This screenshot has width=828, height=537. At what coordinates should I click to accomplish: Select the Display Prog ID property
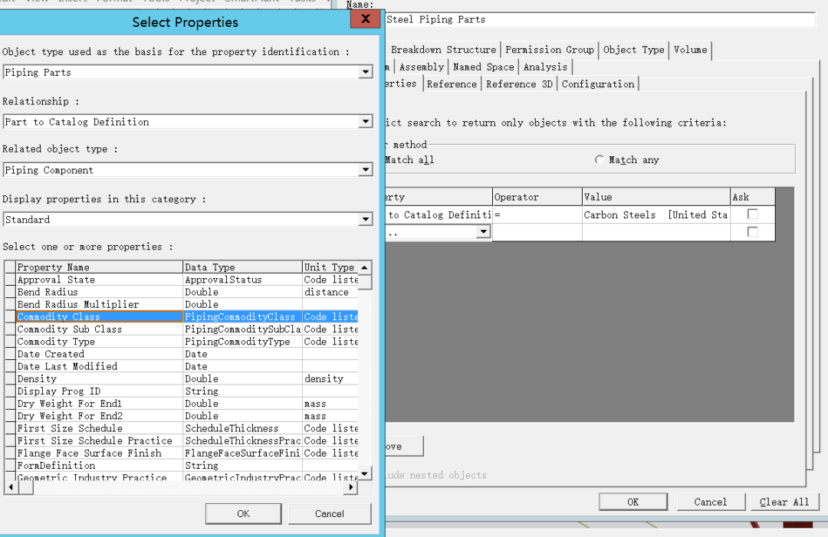(99, 391)
